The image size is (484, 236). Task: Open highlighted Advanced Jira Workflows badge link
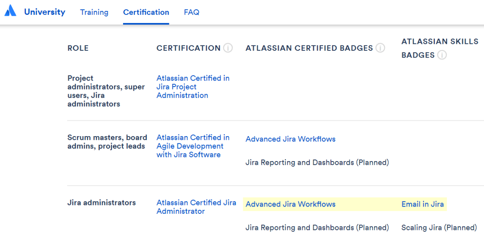click(290, 204)
